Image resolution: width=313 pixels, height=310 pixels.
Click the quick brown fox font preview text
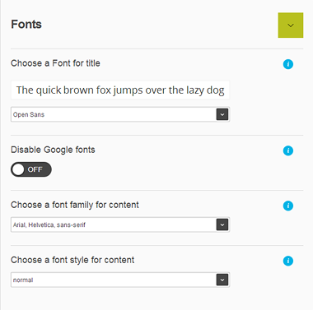(x=120, y=90)
